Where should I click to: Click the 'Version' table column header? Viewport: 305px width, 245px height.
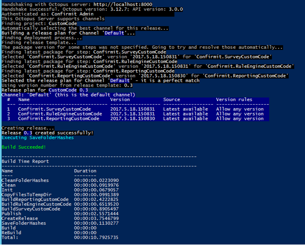pyautogui.click(x=120, y=100)
